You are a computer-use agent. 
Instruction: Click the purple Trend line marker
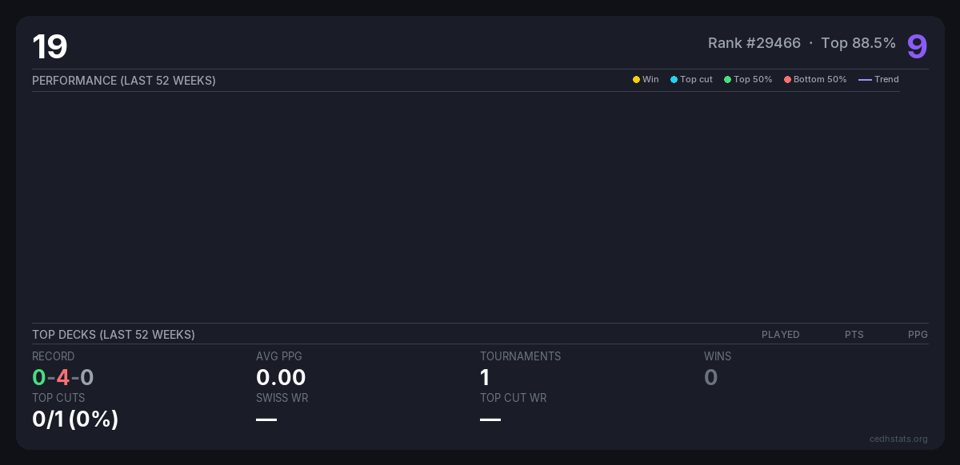click(865, 80)
